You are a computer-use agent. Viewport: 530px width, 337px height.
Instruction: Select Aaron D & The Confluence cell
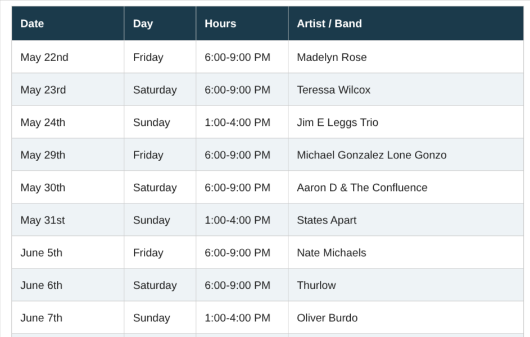(x=406, y=187)
